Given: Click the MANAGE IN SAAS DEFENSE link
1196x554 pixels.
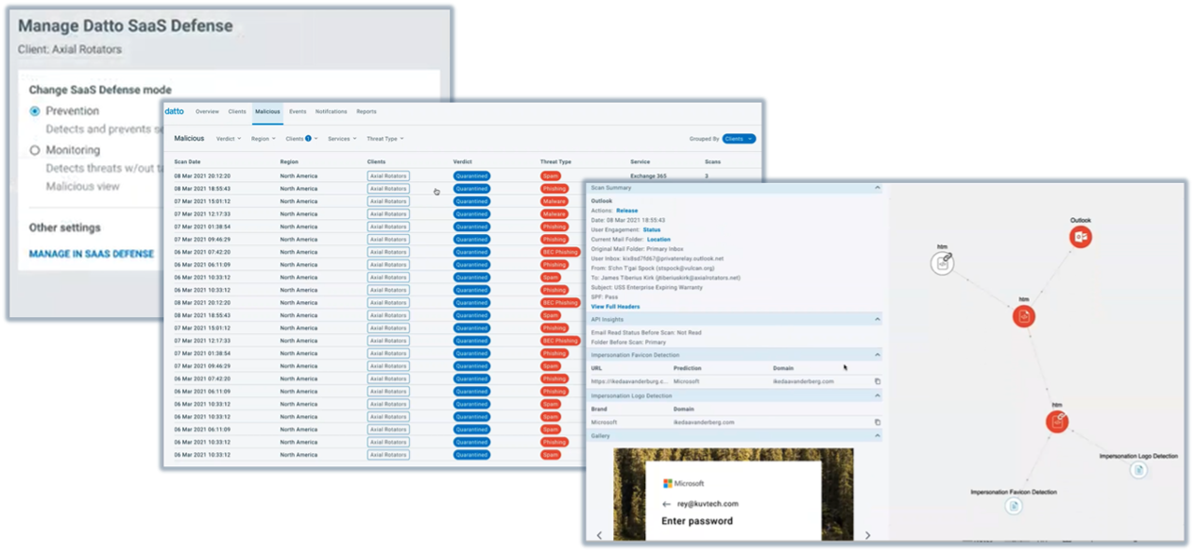Looking at the screenshot, I should coord(92,254).
